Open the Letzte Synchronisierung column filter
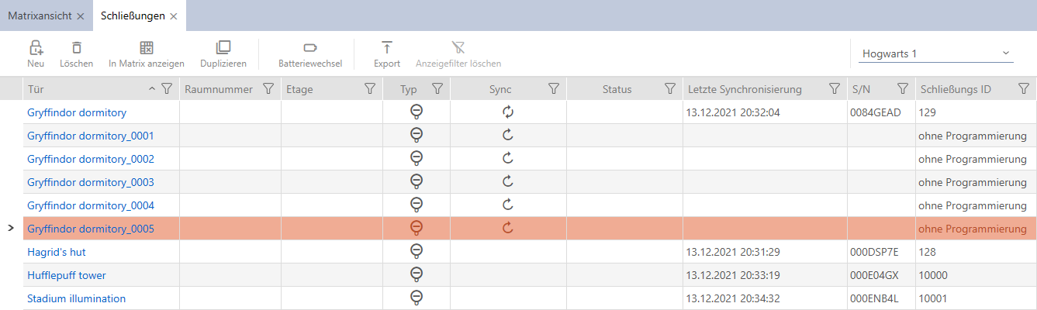The image size is (1037, 310). point(834,89)
